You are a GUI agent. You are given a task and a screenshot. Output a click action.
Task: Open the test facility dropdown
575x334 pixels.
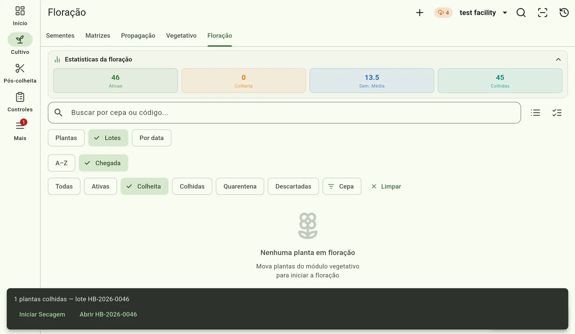[x=483, y=13]
